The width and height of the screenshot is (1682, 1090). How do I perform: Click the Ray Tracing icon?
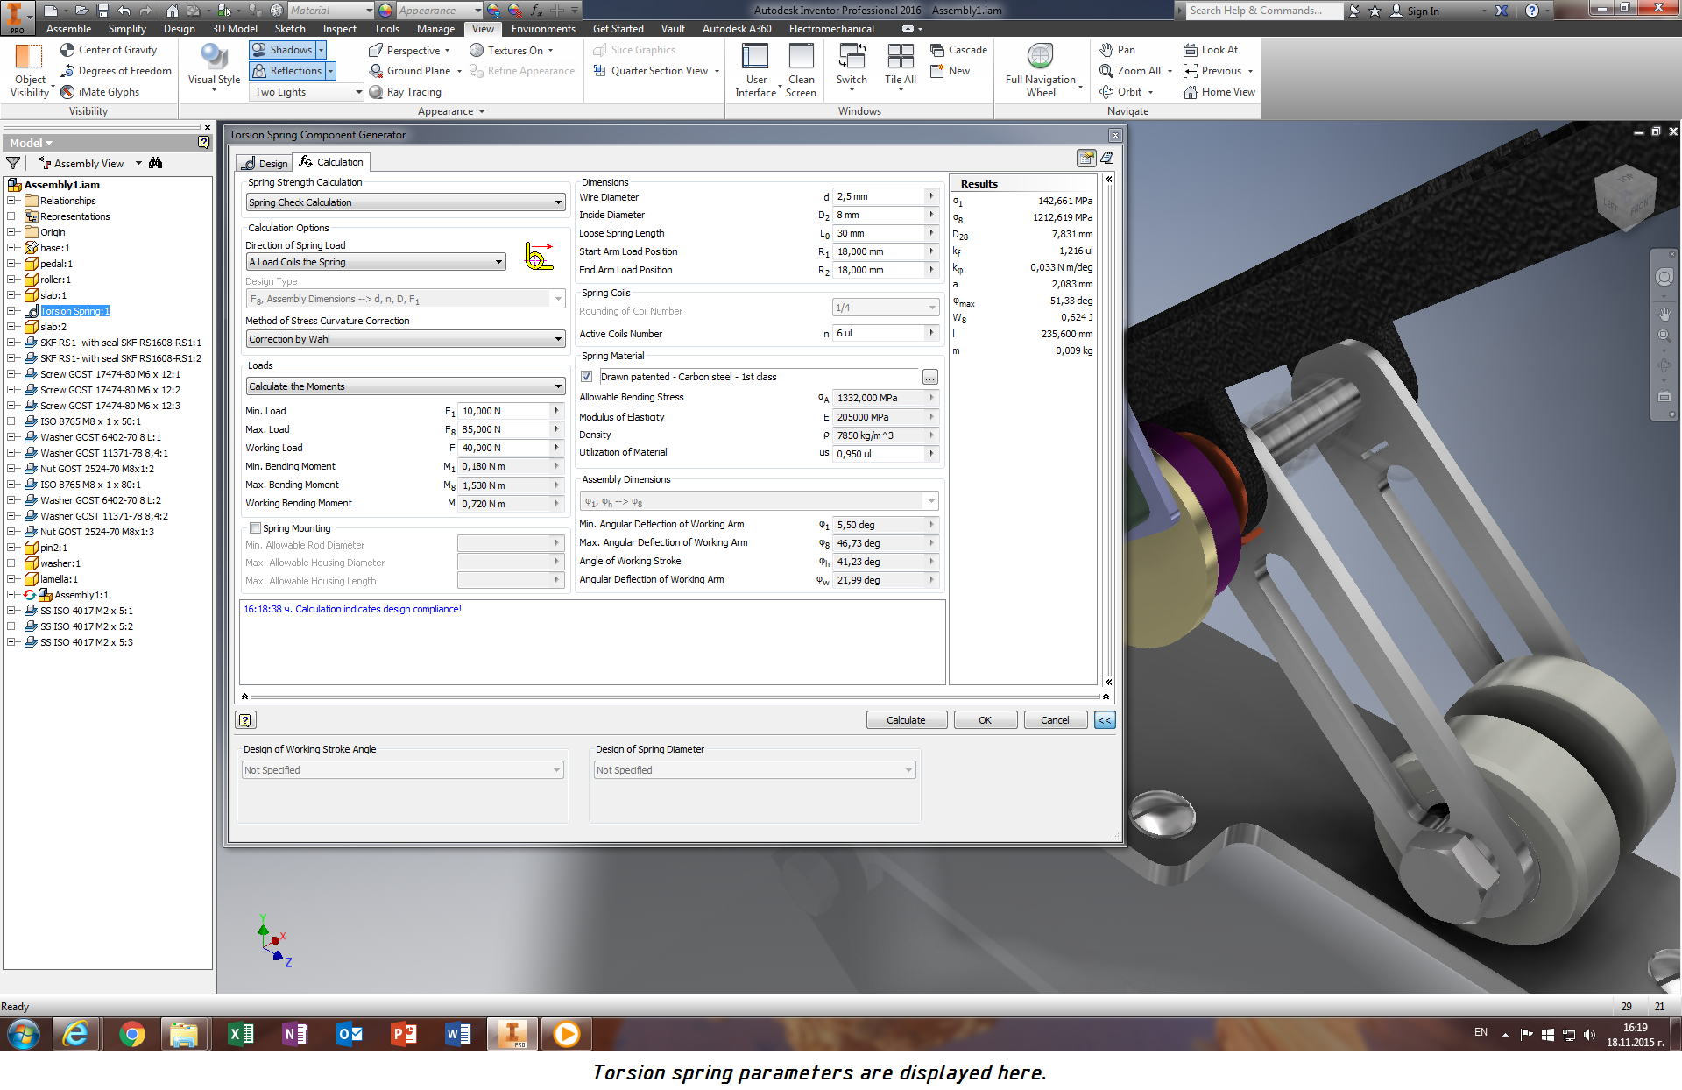click(377, 92)
